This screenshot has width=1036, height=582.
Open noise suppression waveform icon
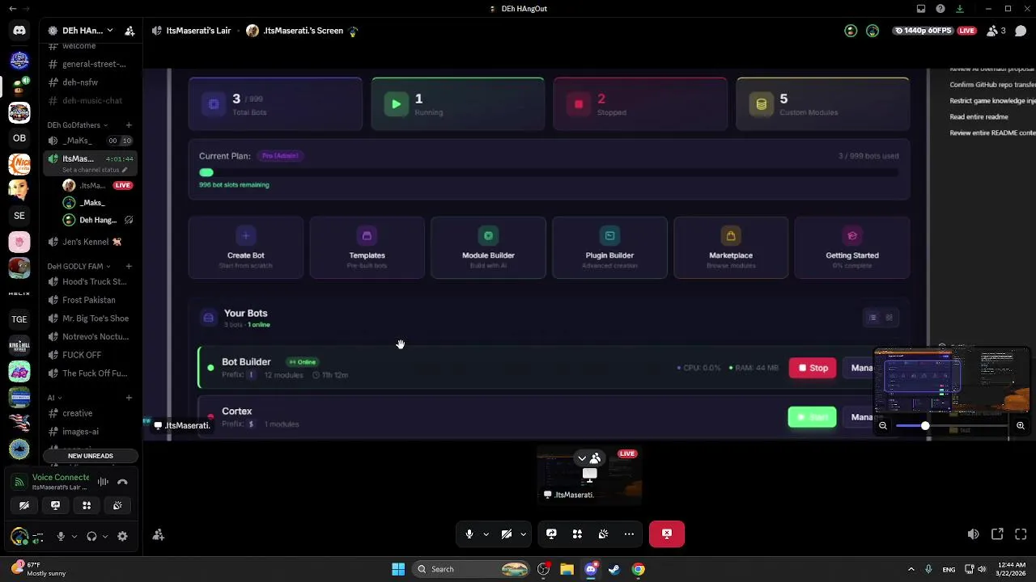pos(103,482)
